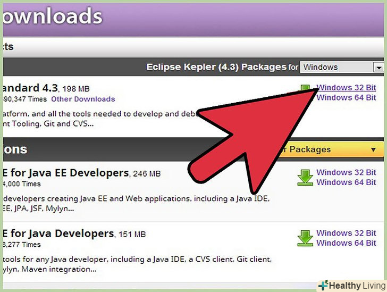Click the '198 MB' size text

click(76, 89)
